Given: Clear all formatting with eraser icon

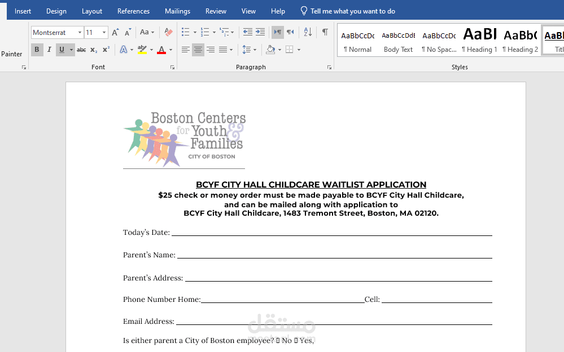Looking at the screenshot, I should point(168,32).
